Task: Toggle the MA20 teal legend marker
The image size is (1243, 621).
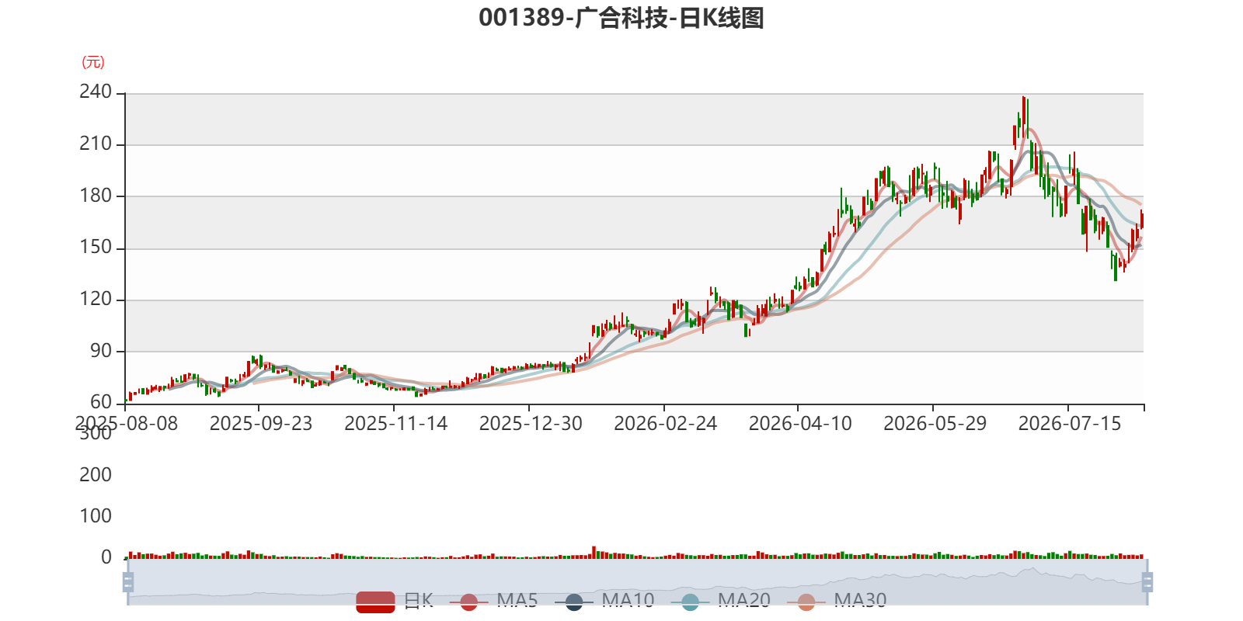Action: click(x=690, y=602)
